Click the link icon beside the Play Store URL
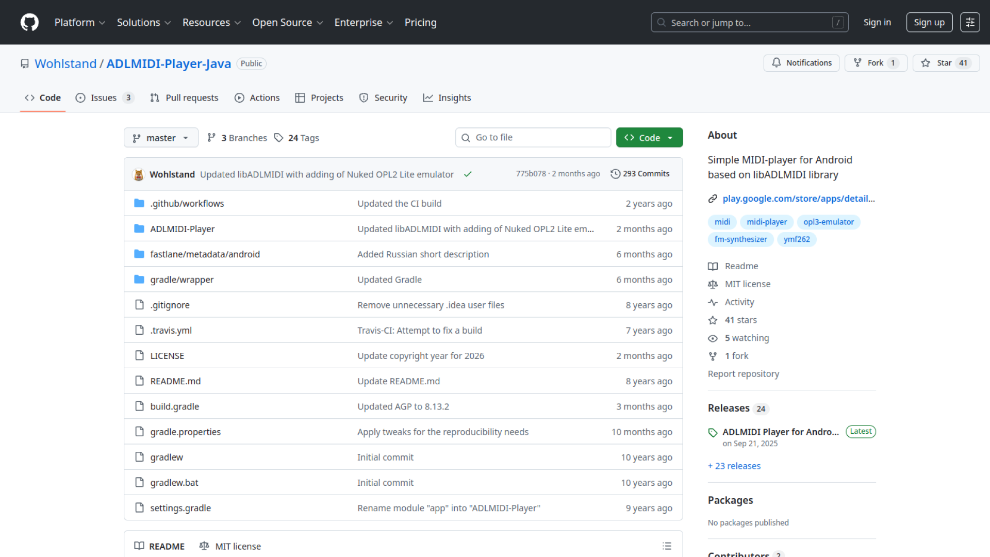The image size is (990, 557). pos(713,199)
